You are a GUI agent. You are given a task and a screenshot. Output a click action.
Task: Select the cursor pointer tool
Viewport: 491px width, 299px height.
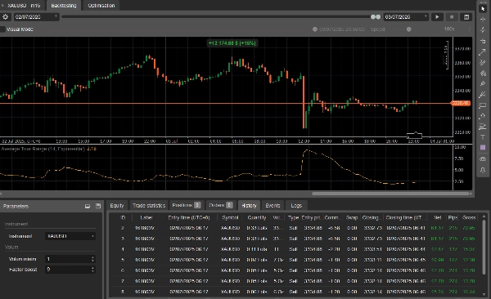tap(483, 9)
